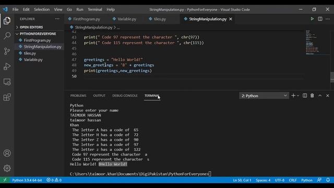Place cursor on line 47 greetings code
334x188 pixels.
point(113,60)
